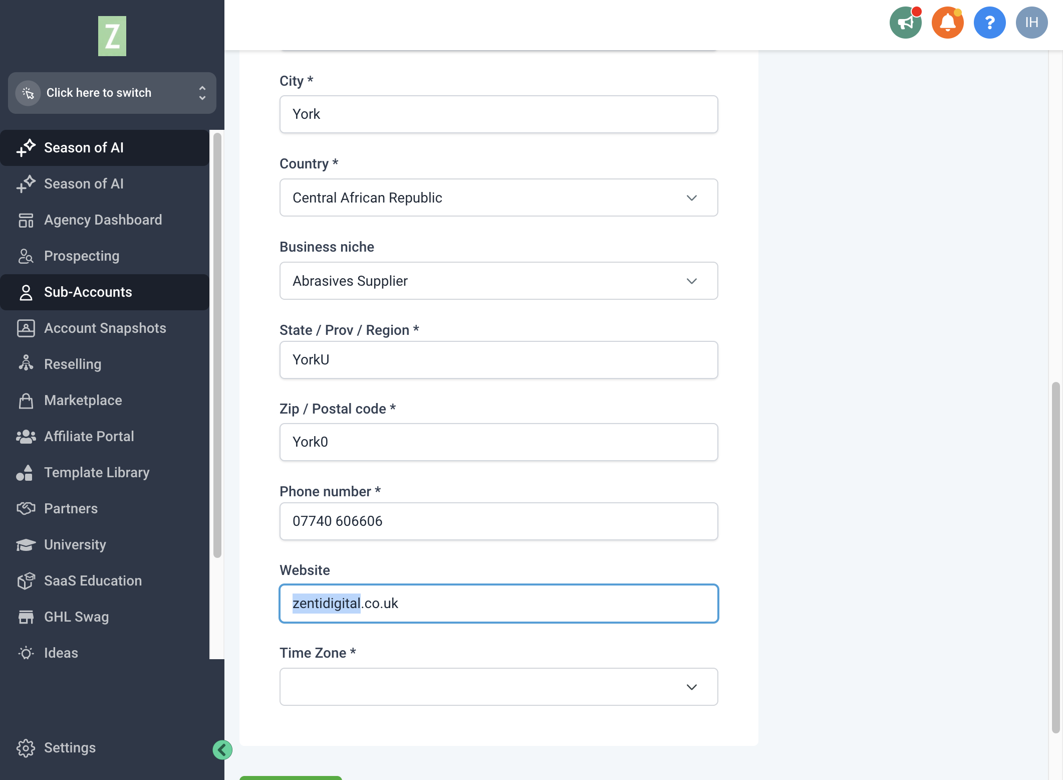1063x780 pixels.
Task: Collapse sidebar with green arrow button
Action: point(222,749)
